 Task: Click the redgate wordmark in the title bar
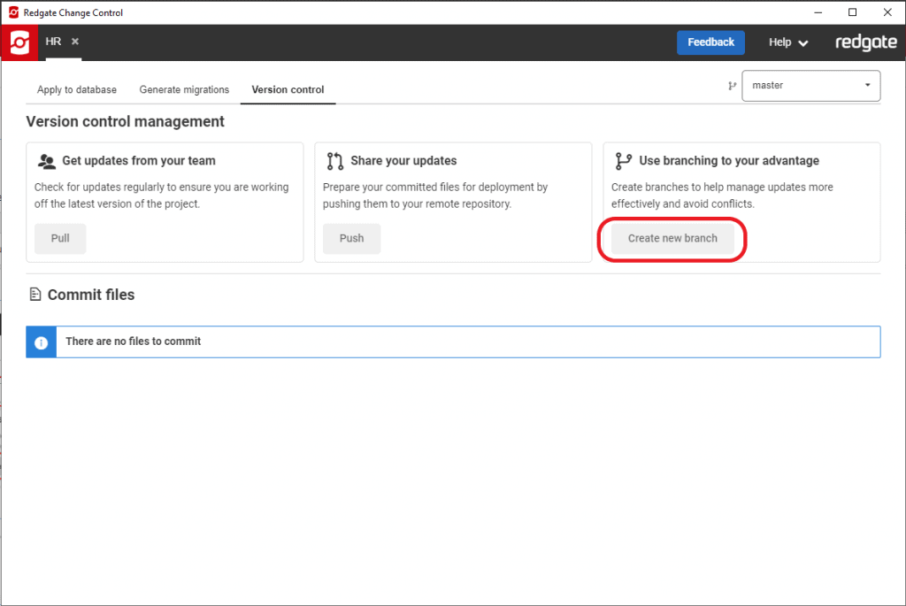tap(865, 42)
